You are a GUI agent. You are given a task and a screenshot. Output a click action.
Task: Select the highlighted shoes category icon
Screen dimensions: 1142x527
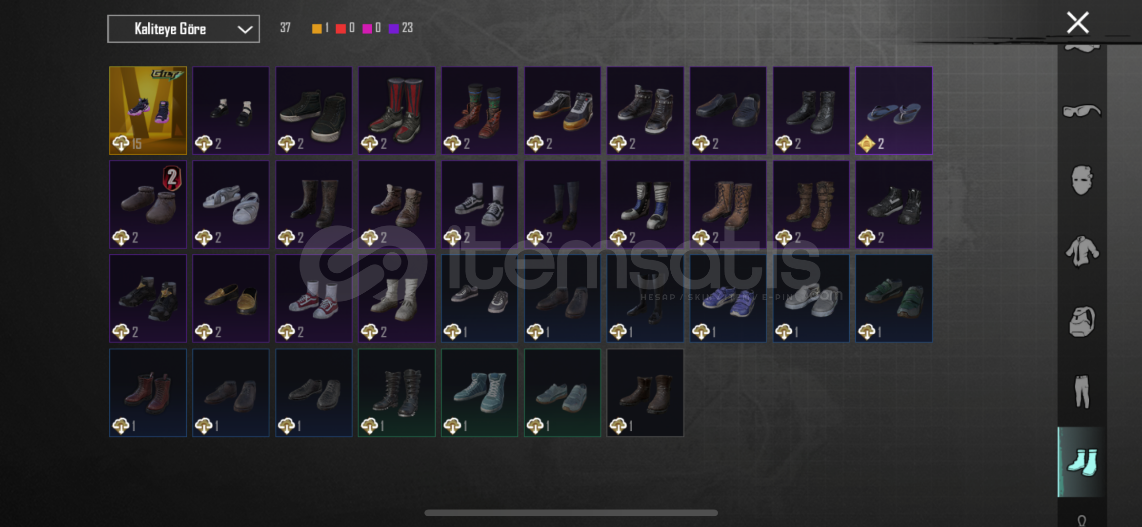(x=1082, y=462)
